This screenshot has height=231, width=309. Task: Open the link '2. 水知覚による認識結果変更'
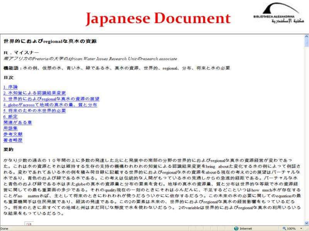coord(34,93)
